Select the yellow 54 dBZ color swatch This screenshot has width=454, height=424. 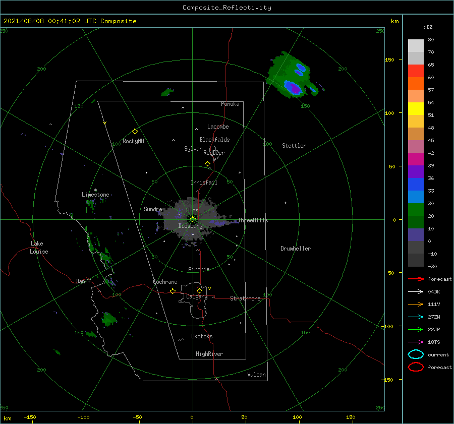point(416,108)
